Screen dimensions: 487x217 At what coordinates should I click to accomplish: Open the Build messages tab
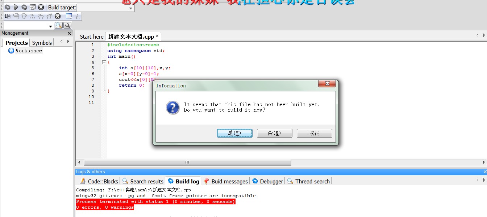[226, 181]
